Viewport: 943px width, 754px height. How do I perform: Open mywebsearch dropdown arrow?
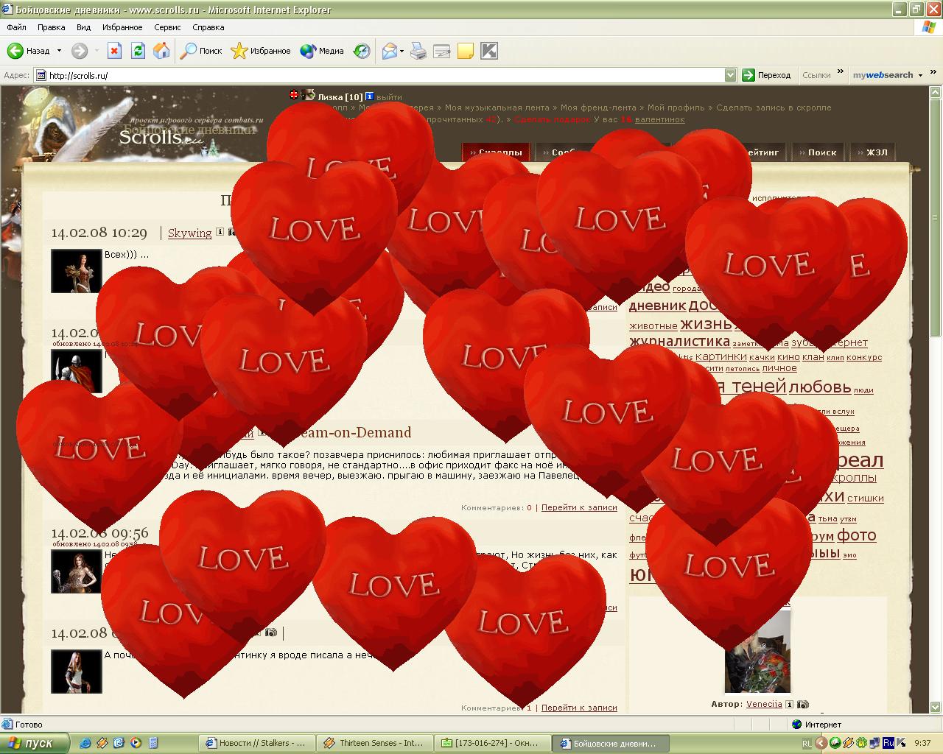tap(921, 75)
